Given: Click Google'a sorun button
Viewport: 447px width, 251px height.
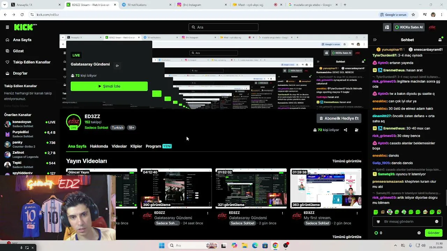Looking at the screenshot, I should click(x=393, y=15).
